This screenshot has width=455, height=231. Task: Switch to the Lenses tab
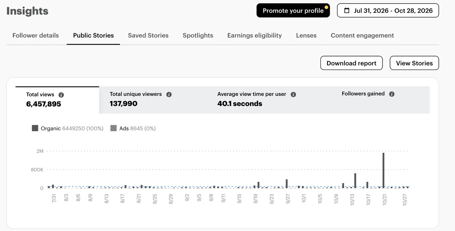(x=306, y=35)
